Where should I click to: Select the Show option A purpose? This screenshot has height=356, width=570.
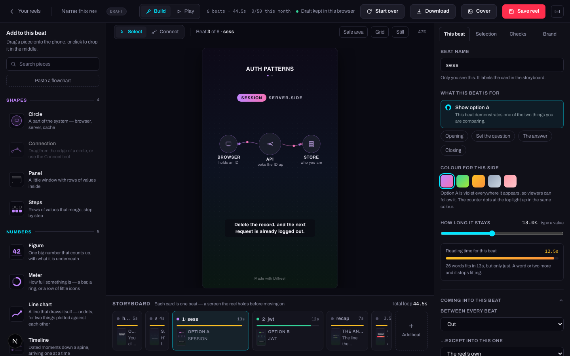tap(502, 114)
